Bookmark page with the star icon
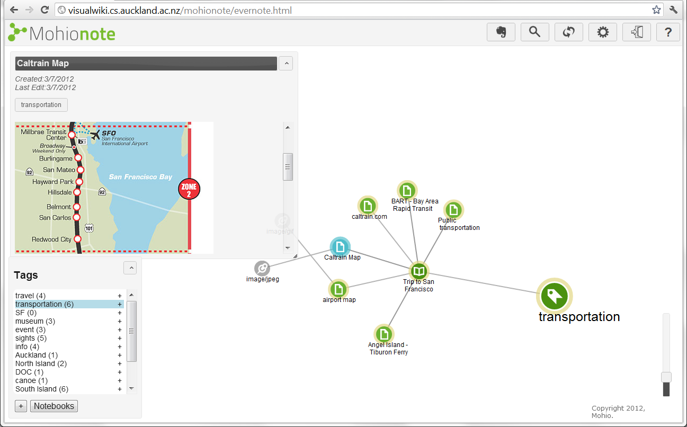The height and width of the screenshot is (427, 687). [x=657, y=10]
